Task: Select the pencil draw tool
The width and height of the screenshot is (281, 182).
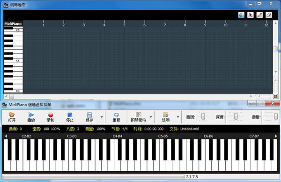Action: [259, 15]
